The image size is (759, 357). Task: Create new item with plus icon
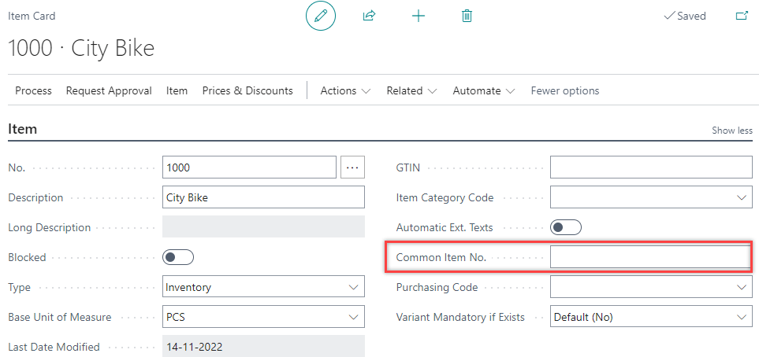pyautogui.click(x=419, y=16)
